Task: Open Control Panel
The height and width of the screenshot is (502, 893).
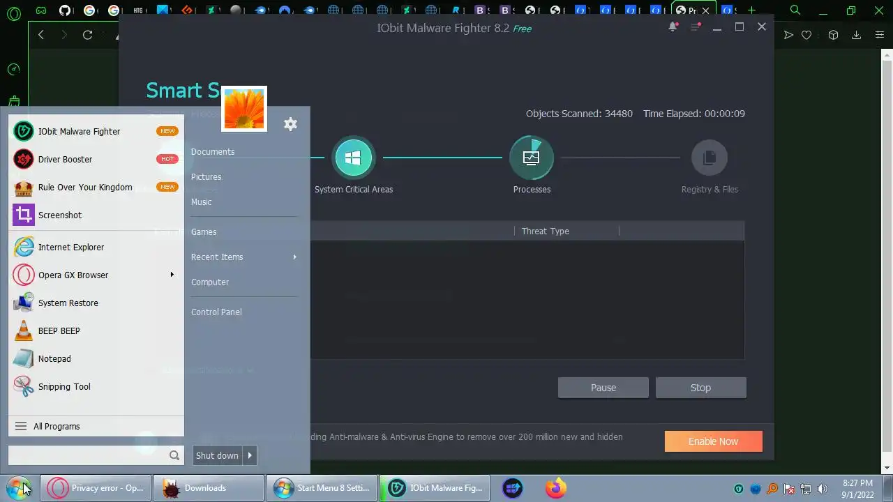Action: [216, 312]
